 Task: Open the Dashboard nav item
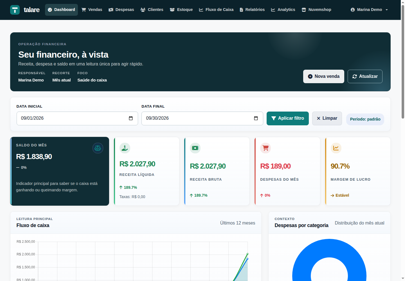pyautogui.click(x=61, y=10)
